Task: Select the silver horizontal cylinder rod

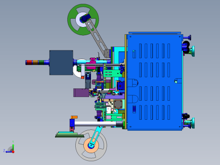Action: coord(95,124)
